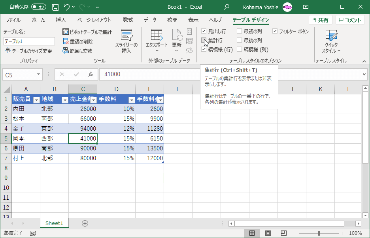Open filter dropdown for 手数料 column
This screenshot has height=238, width=370.
(132, 100)
